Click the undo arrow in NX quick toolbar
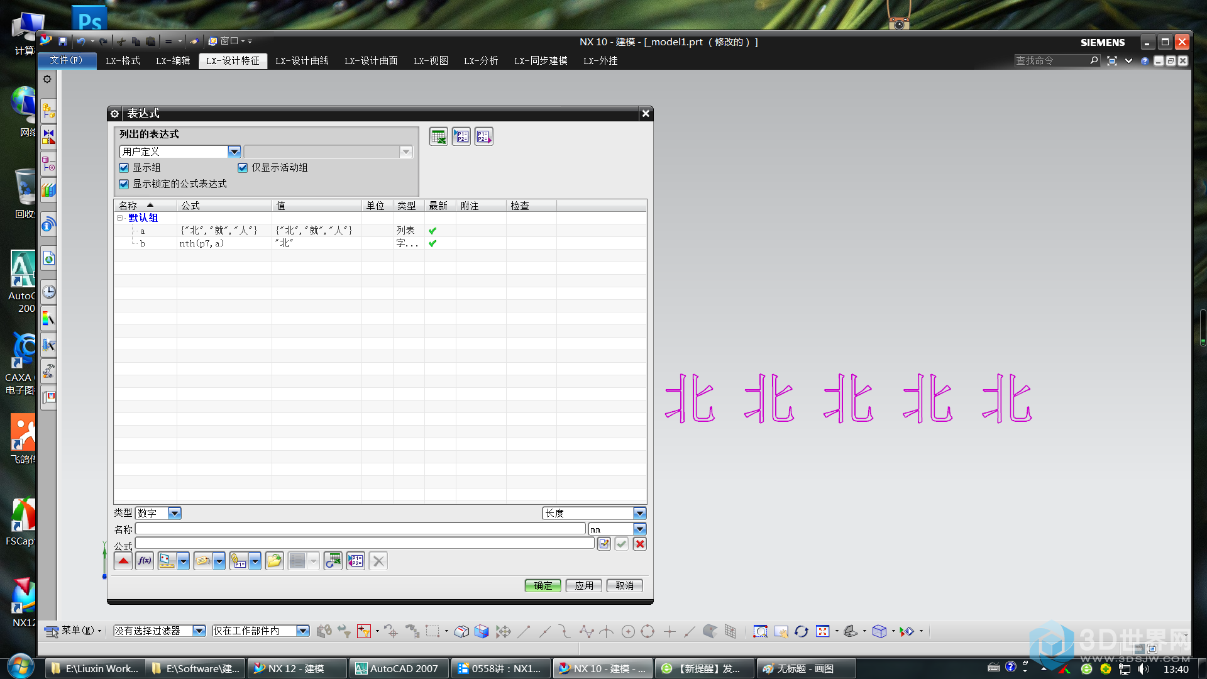The width and height of the screenshot is (1207, 679). (81, 41)
